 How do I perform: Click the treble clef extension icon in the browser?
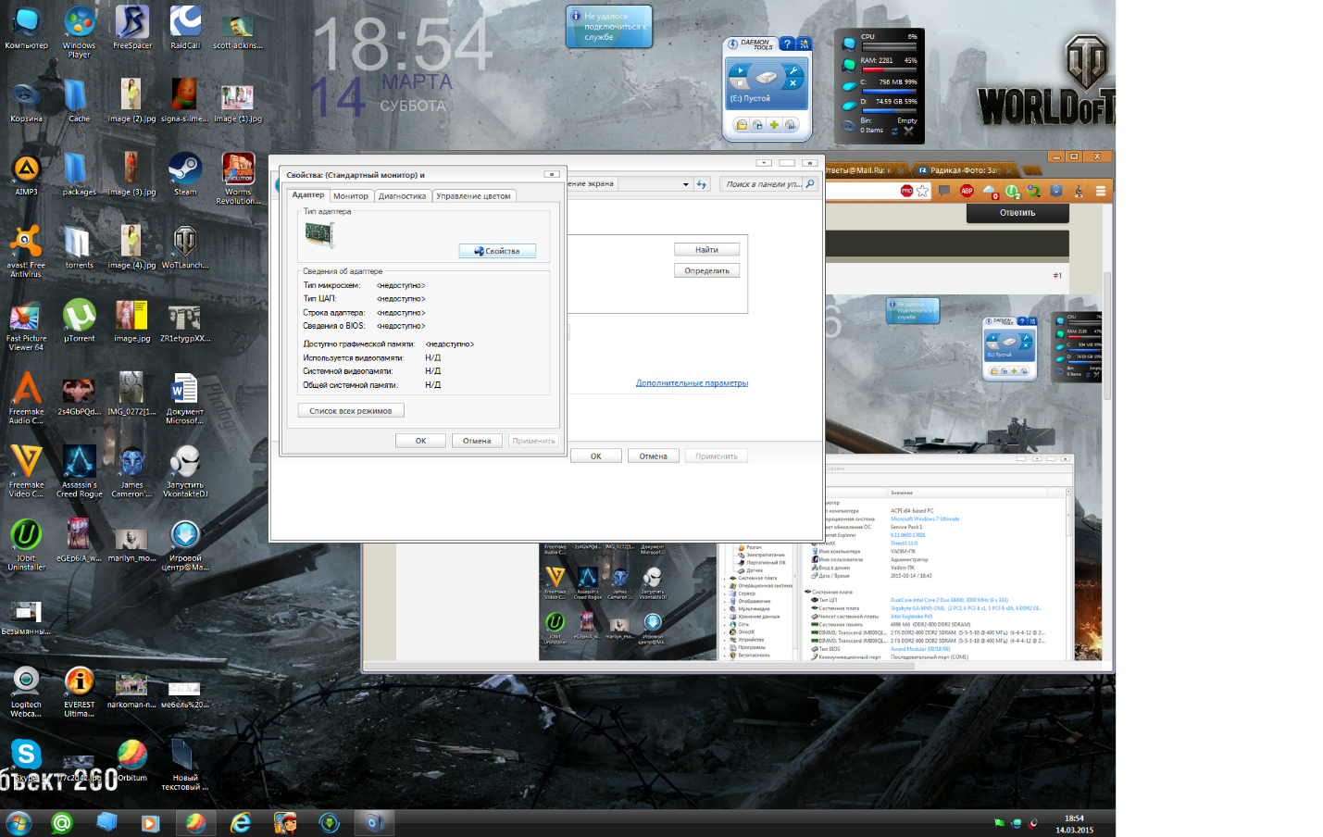tap(1078, 191)
